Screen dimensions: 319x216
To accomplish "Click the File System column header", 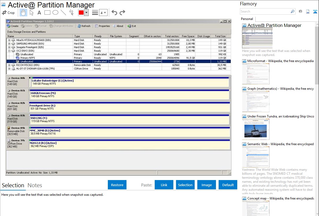I will tap(117, 36).
